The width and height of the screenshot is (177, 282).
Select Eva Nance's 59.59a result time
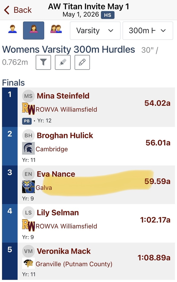pyautogui.click(x=157, y=181)
